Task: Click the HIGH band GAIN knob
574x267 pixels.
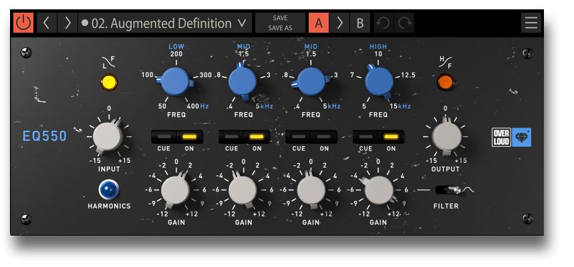Action: 379,190
